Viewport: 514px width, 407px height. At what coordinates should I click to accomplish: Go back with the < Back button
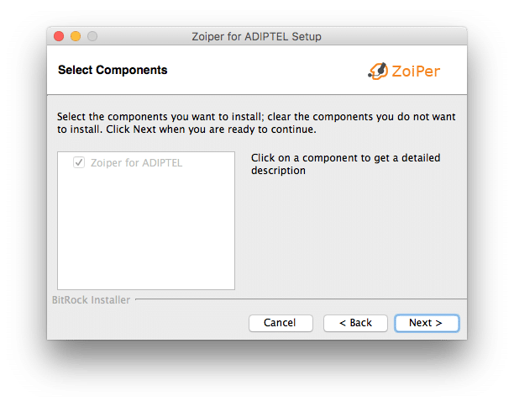click(355, 323)
